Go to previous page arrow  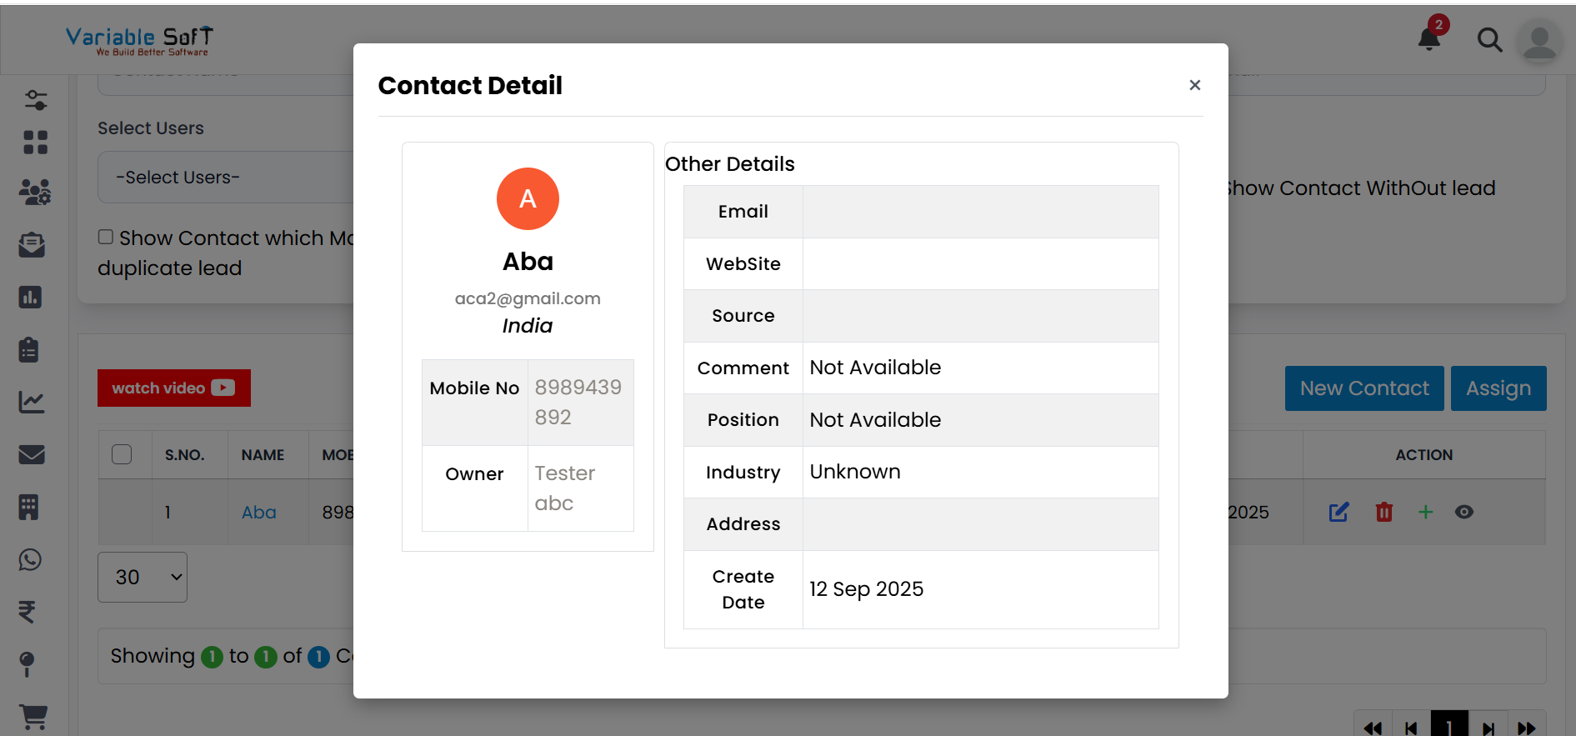click(1411, 728)
